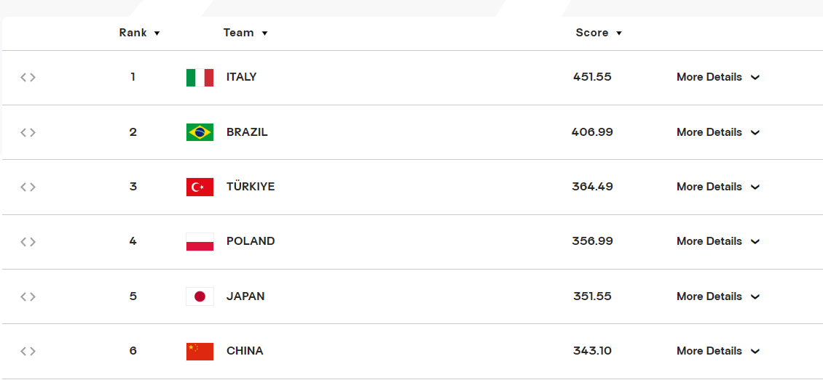Open More Details for Poland
The height and width of the screenshot is (380, 823).
click(x=718, y=241)
